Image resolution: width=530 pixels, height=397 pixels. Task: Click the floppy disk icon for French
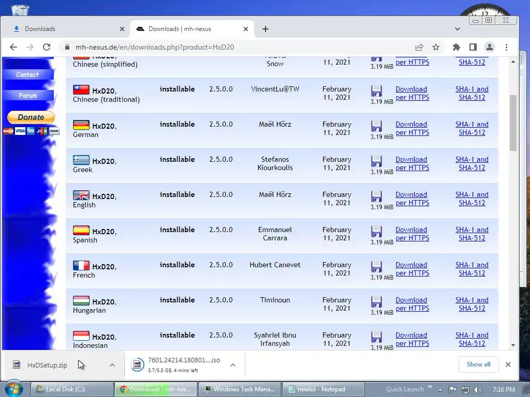coord(376,266)
